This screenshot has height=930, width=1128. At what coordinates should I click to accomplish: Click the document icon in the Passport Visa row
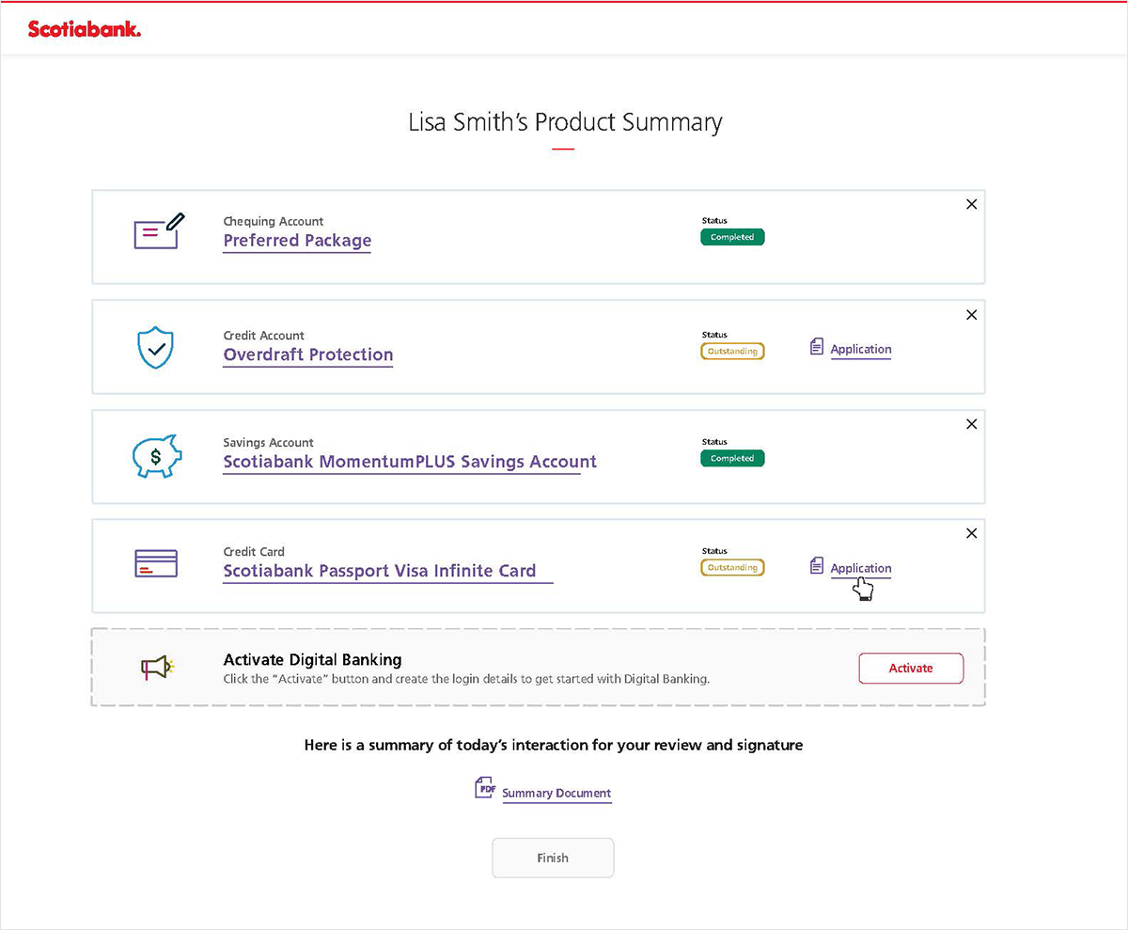point(816,565)
